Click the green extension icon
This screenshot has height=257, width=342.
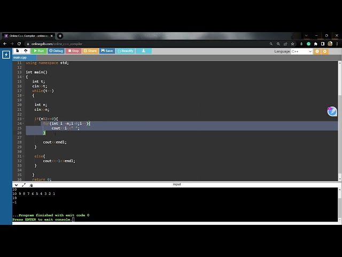(308, 44)
